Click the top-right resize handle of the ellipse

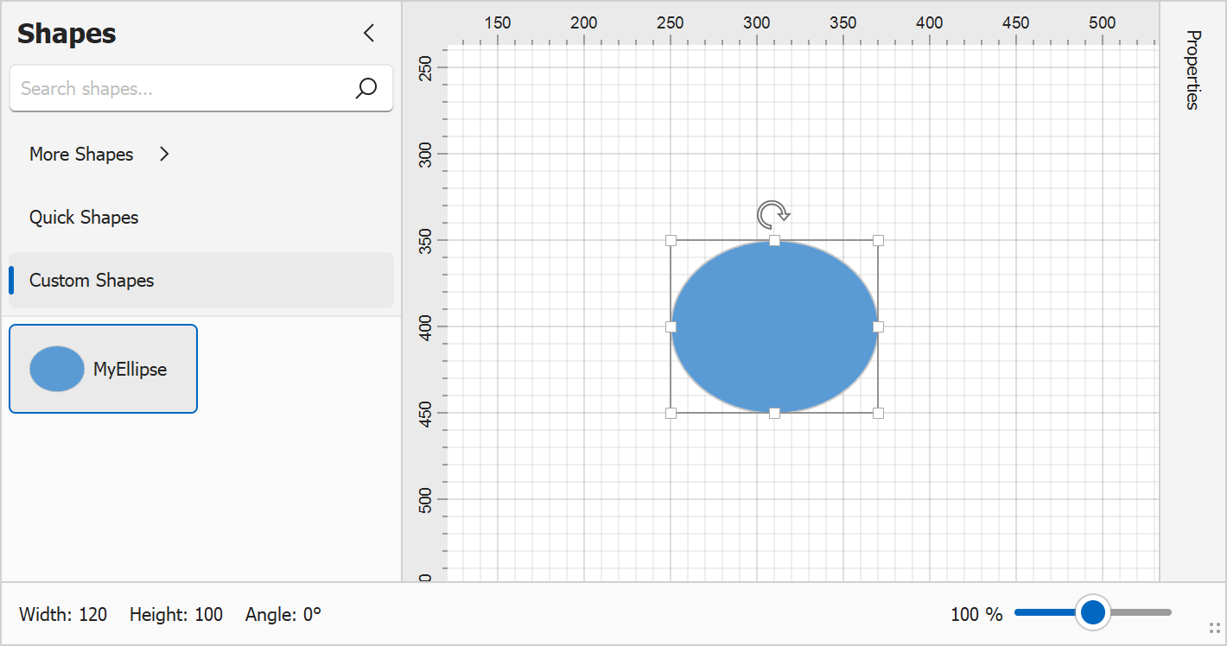click(878, 240)
